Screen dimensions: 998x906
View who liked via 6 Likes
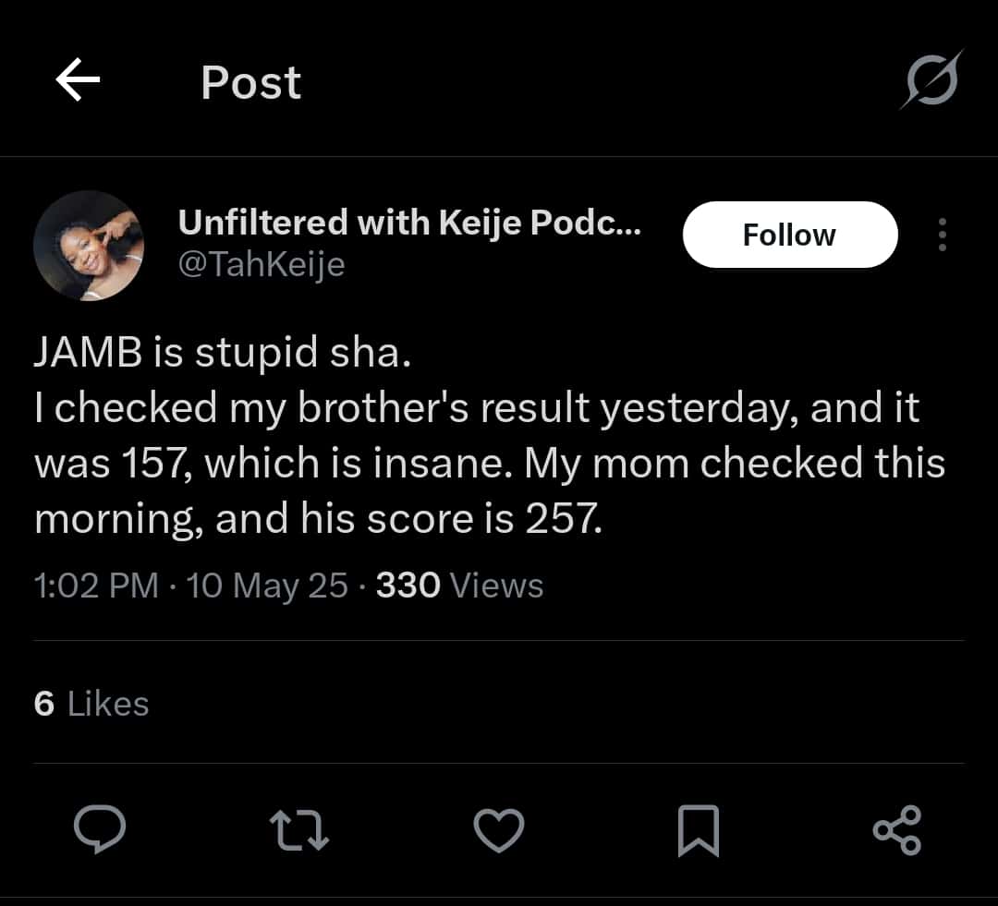pos(91,704)
